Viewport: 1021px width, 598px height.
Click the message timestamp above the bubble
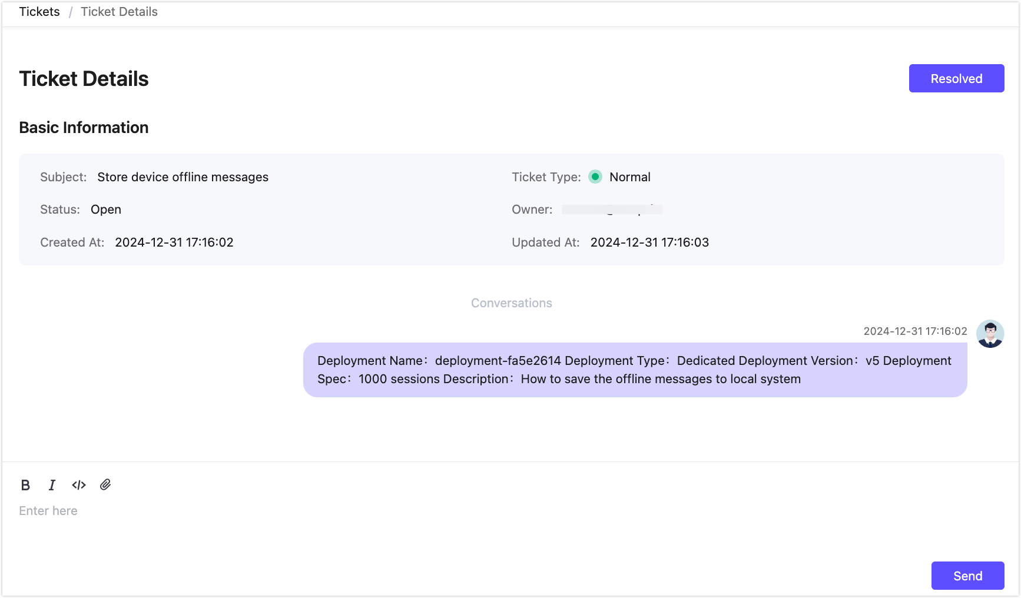(x=915, y=331)
